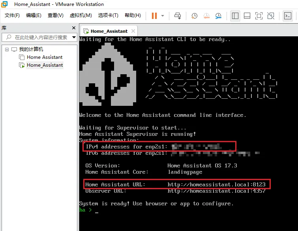Open the 文件(F) menu
298x231 pixels.
pyautogui.click(x=12, y=15)
